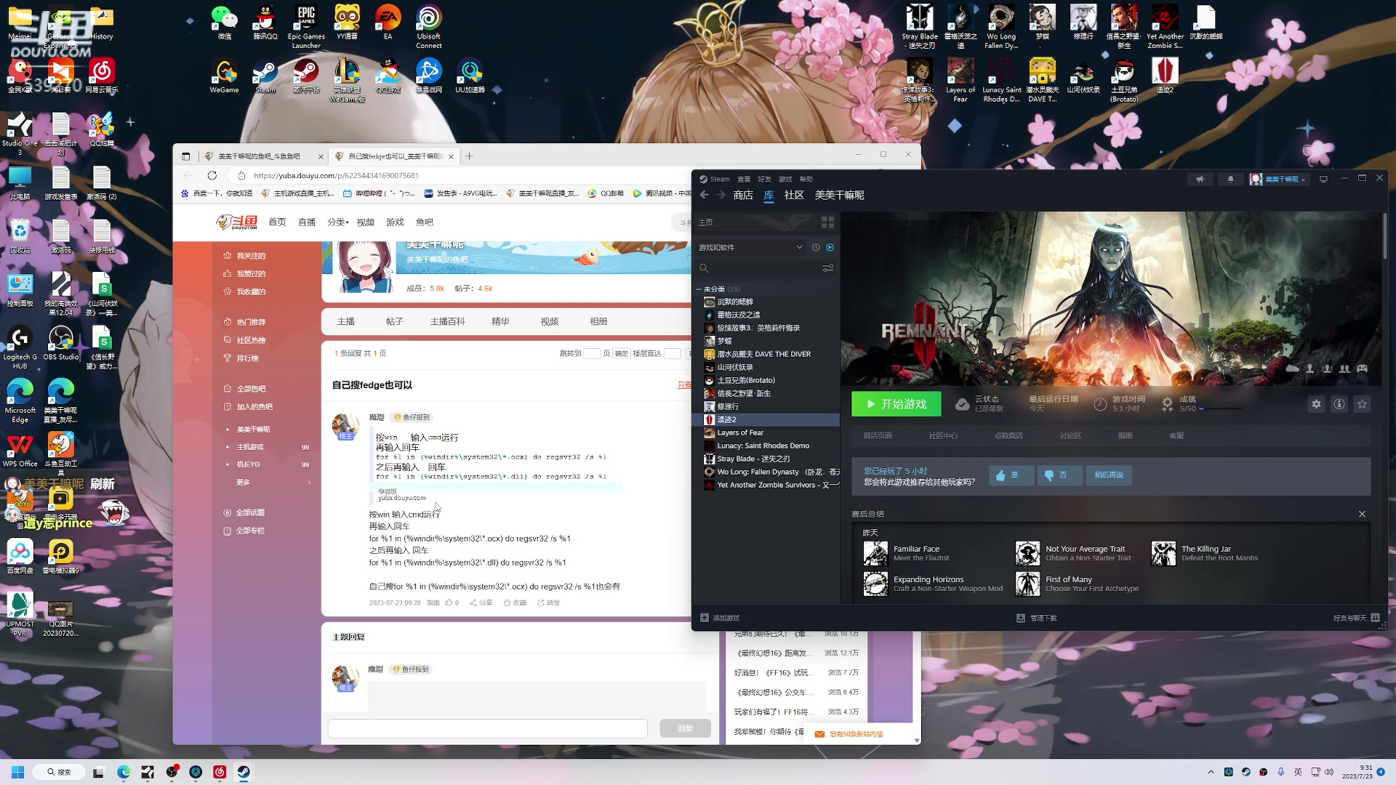Open 好友与聊天 in Steam footer
The image size is (1396, 785).
[x=1355, y=618]
